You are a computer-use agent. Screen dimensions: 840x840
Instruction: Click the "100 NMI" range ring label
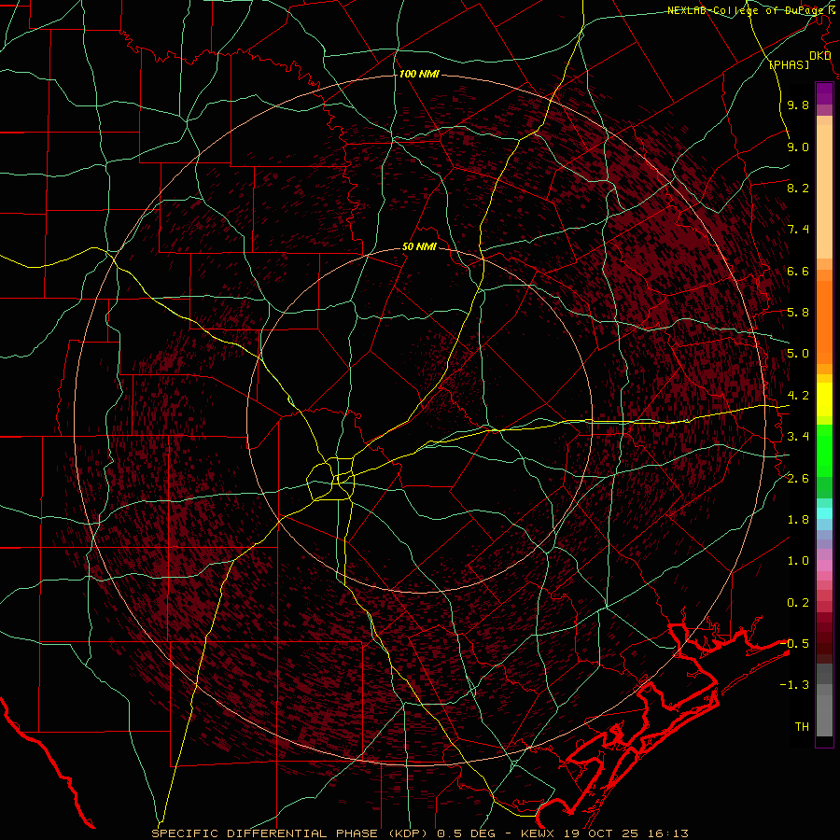click(419, 74)
